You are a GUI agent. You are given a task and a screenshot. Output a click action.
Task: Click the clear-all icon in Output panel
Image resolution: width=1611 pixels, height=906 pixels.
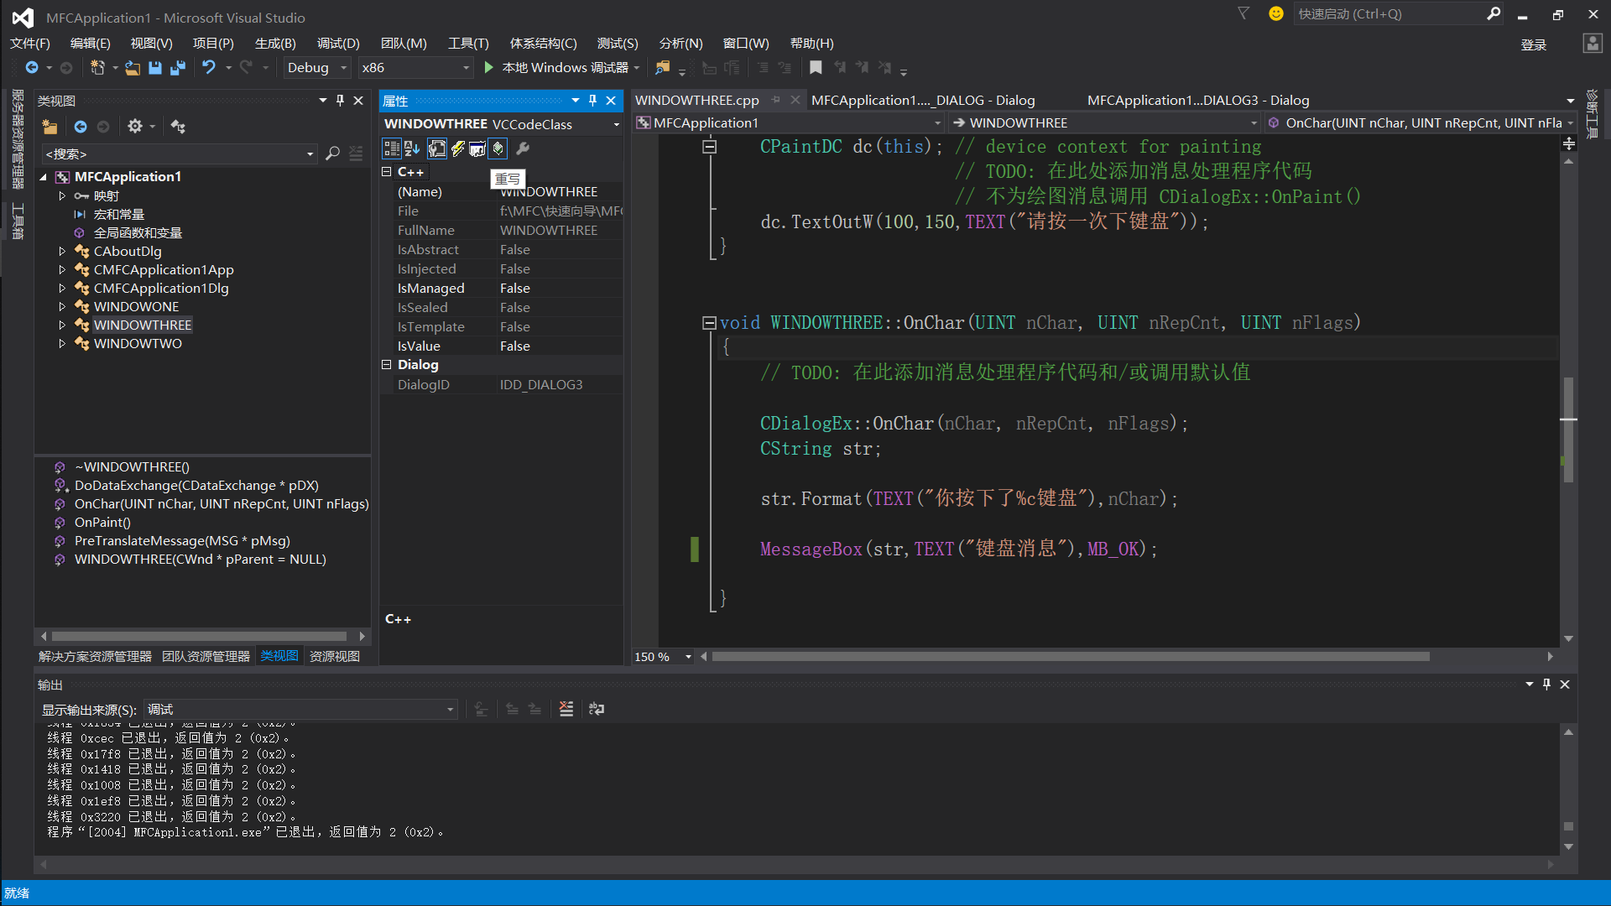(x=566, y=709)
